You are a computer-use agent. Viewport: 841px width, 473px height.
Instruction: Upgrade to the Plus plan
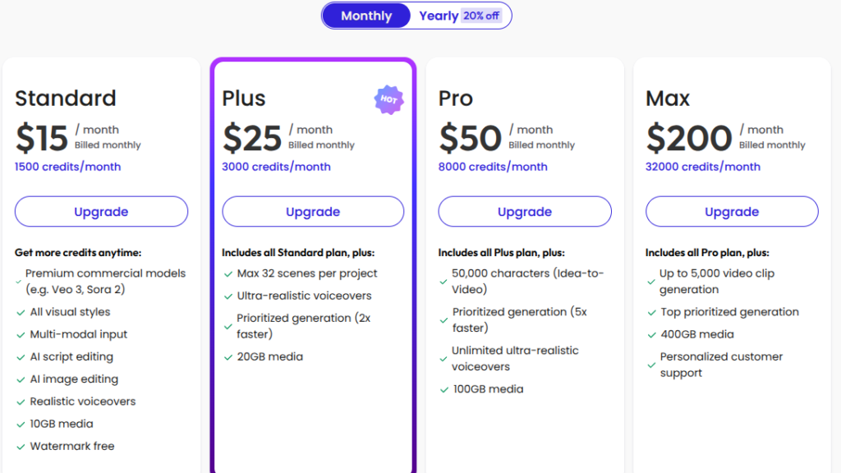click(x=313, y=212)
